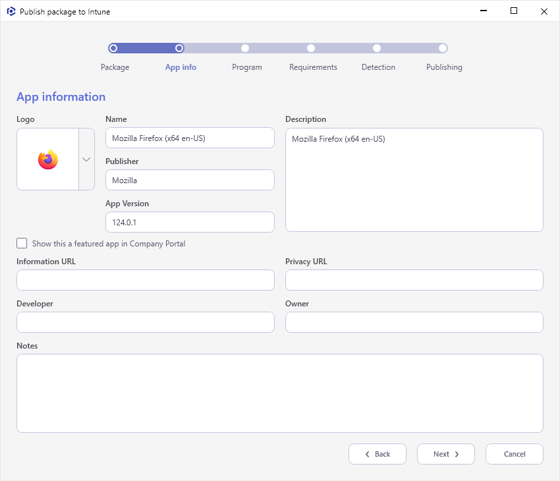
Task: Click the app icon in title bar
Action: (11, 11)
